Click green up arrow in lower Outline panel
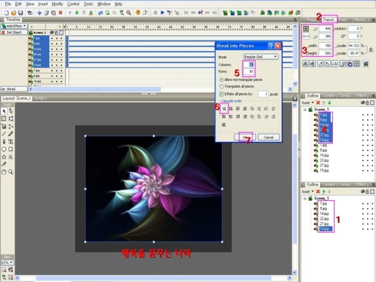376x282 pixels. click(324, 192)
